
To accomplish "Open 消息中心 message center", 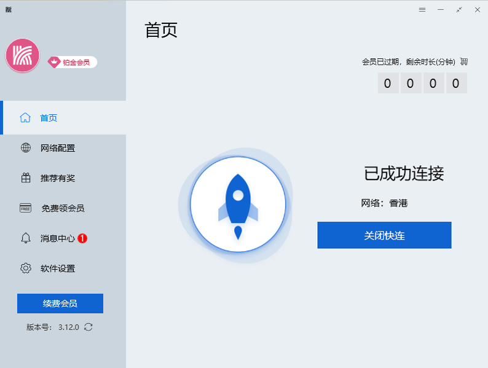I will coord(57,238).
